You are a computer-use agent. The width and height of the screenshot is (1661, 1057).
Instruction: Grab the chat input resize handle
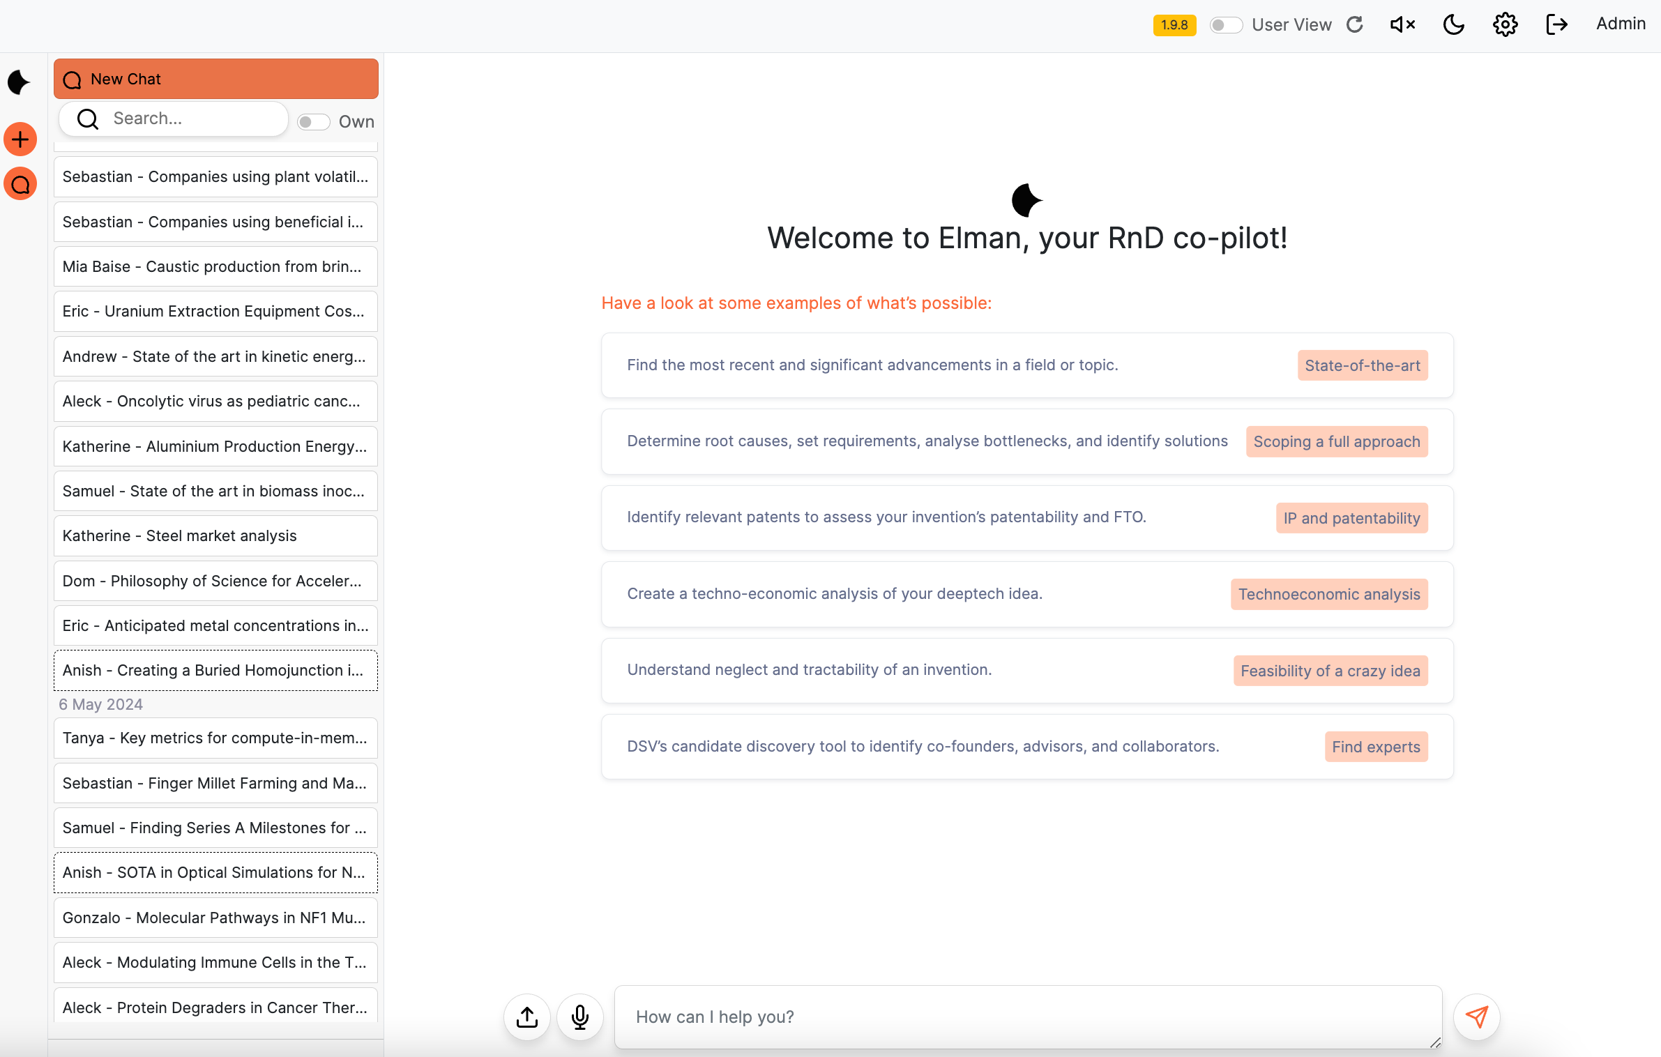pos(1435,1042)
